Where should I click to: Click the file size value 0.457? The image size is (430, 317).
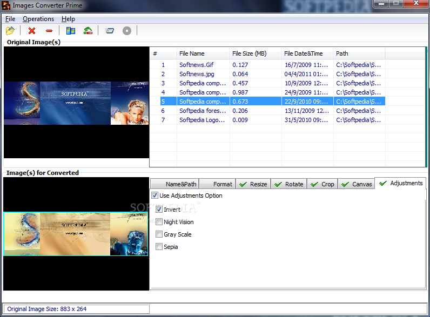point(240,83)
